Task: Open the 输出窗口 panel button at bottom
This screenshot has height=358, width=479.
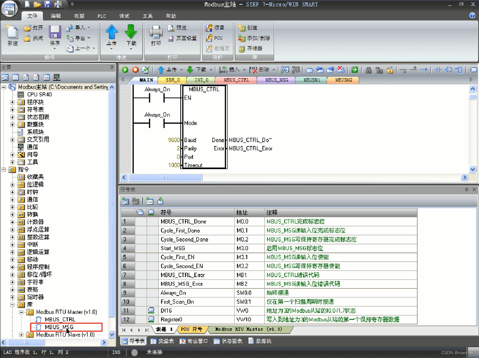Action: point(194,341)
